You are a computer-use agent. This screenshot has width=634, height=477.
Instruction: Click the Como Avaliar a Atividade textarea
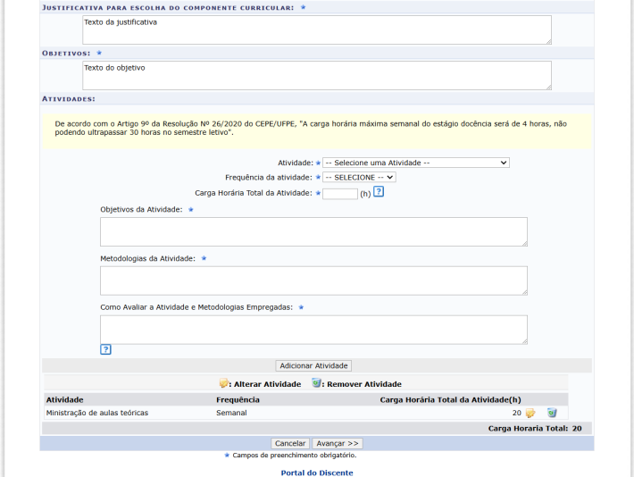click(313, 329)
